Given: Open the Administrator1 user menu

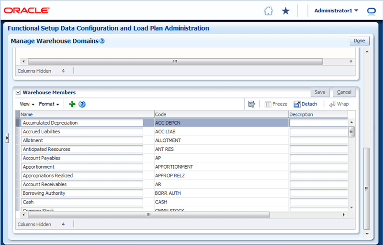Looking at the screenshot, I should (336, 11).
